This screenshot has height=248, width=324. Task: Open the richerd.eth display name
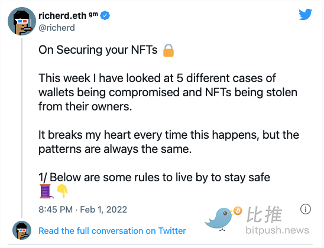[x=62, y=16]
